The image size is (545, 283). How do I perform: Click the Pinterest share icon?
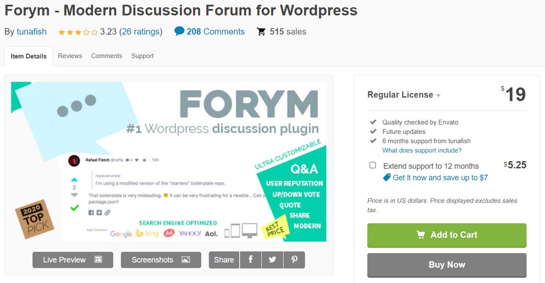[294, 260]
